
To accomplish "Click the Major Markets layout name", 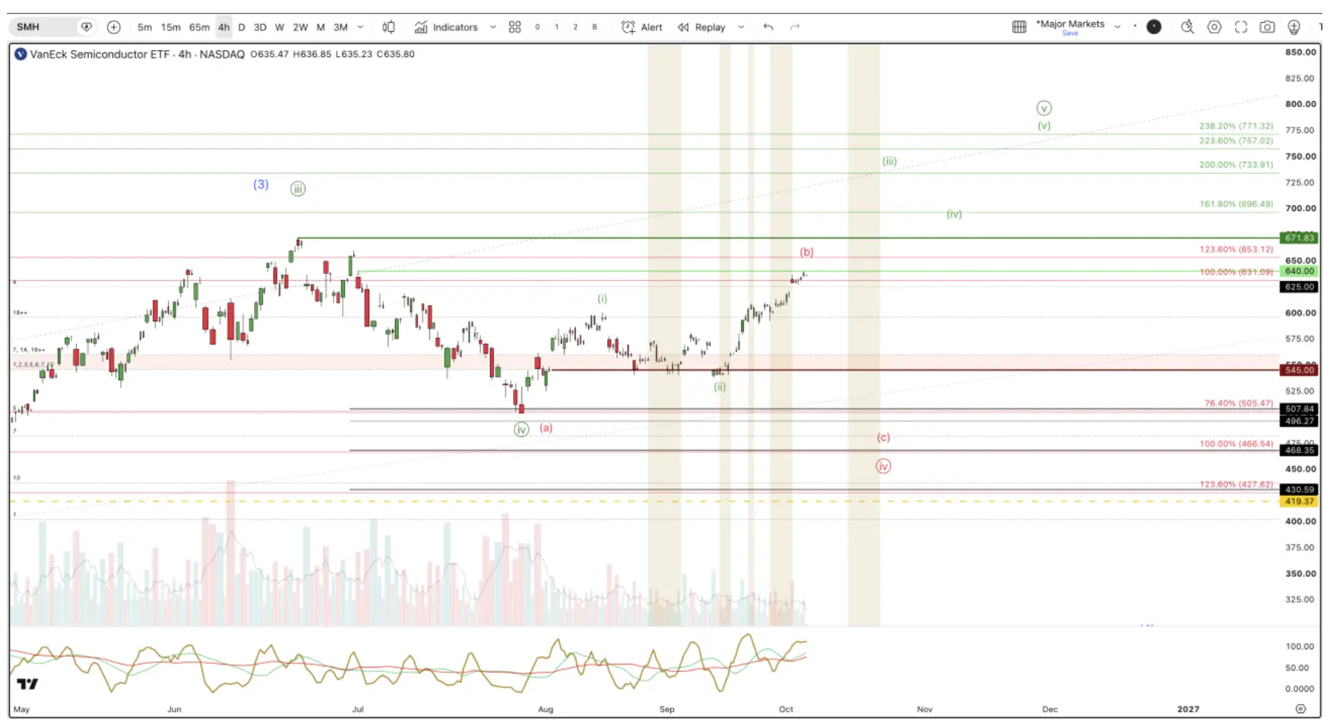I will click(1070, 24).
